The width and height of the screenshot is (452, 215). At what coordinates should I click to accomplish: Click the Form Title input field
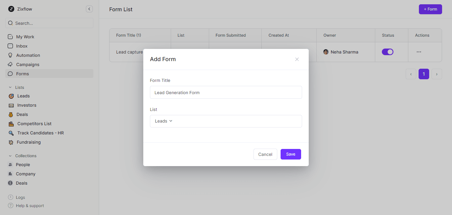coord(226,92)
